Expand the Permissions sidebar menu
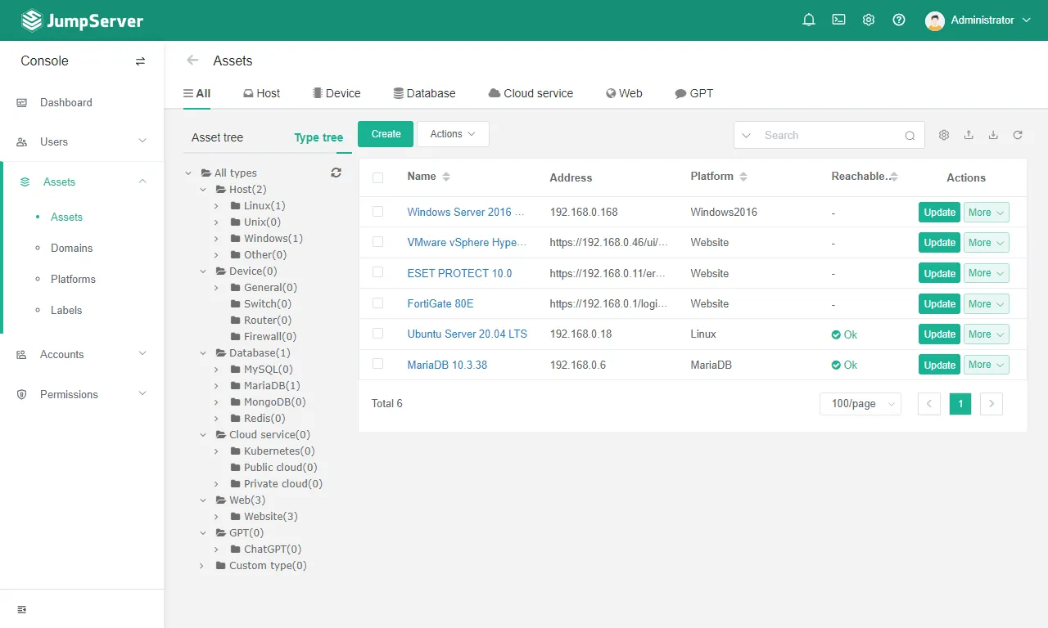1048x628 pixels. pyautogui.click(x=82, y=394)
